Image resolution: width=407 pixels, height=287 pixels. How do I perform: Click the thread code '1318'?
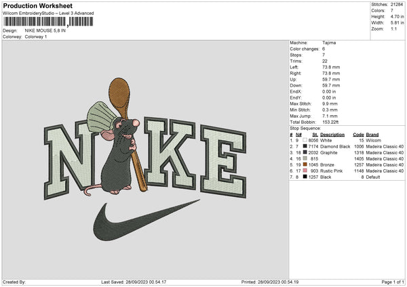click(x=359, y=153)
